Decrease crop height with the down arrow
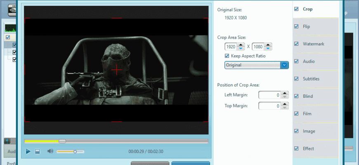The width and height of the screenshot is (359, 165). click(x=268, y=49)
